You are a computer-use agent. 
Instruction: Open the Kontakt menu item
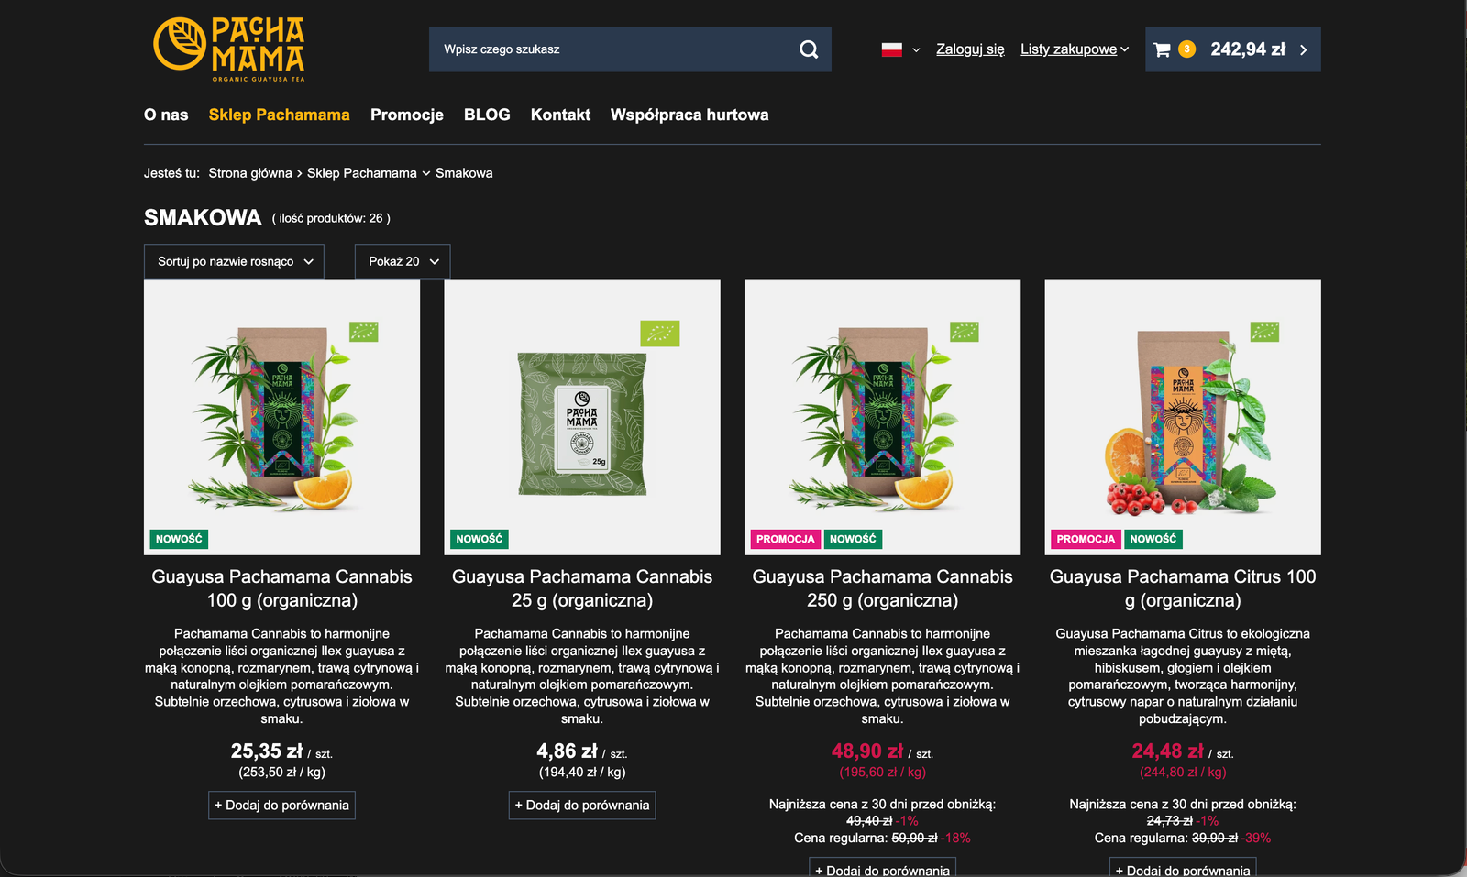560,115
